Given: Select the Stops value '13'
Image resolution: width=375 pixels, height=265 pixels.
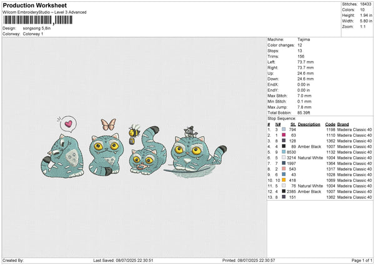Looking at the screenshot, I should [x=299, y=51].
